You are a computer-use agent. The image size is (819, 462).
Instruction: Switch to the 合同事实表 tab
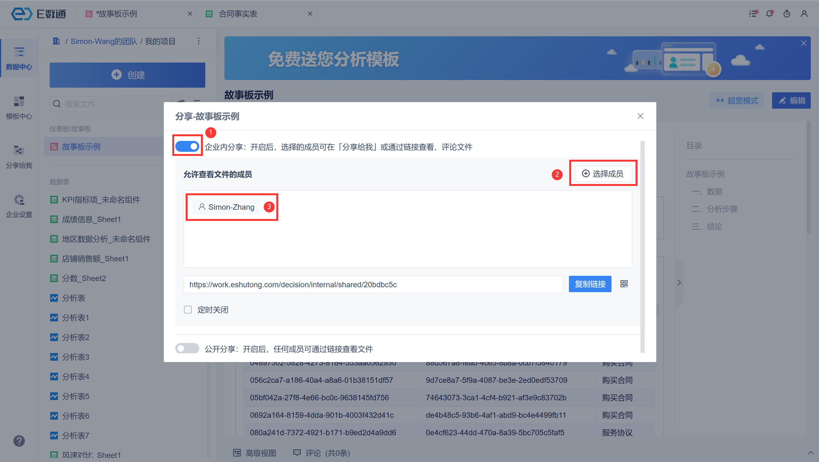(238, 14)
